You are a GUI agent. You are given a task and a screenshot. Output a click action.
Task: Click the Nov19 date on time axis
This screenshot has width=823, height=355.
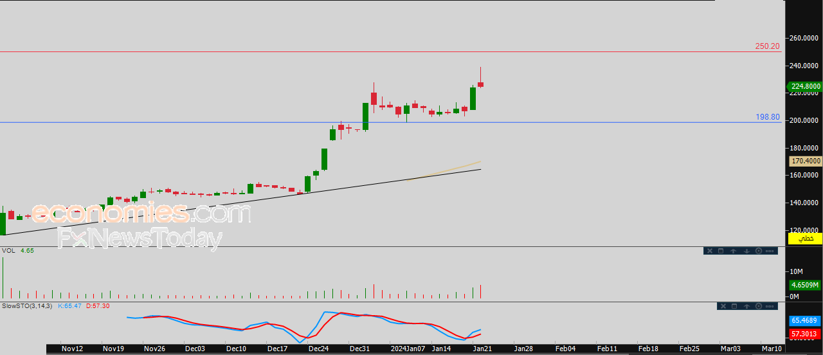coord(113,349)
